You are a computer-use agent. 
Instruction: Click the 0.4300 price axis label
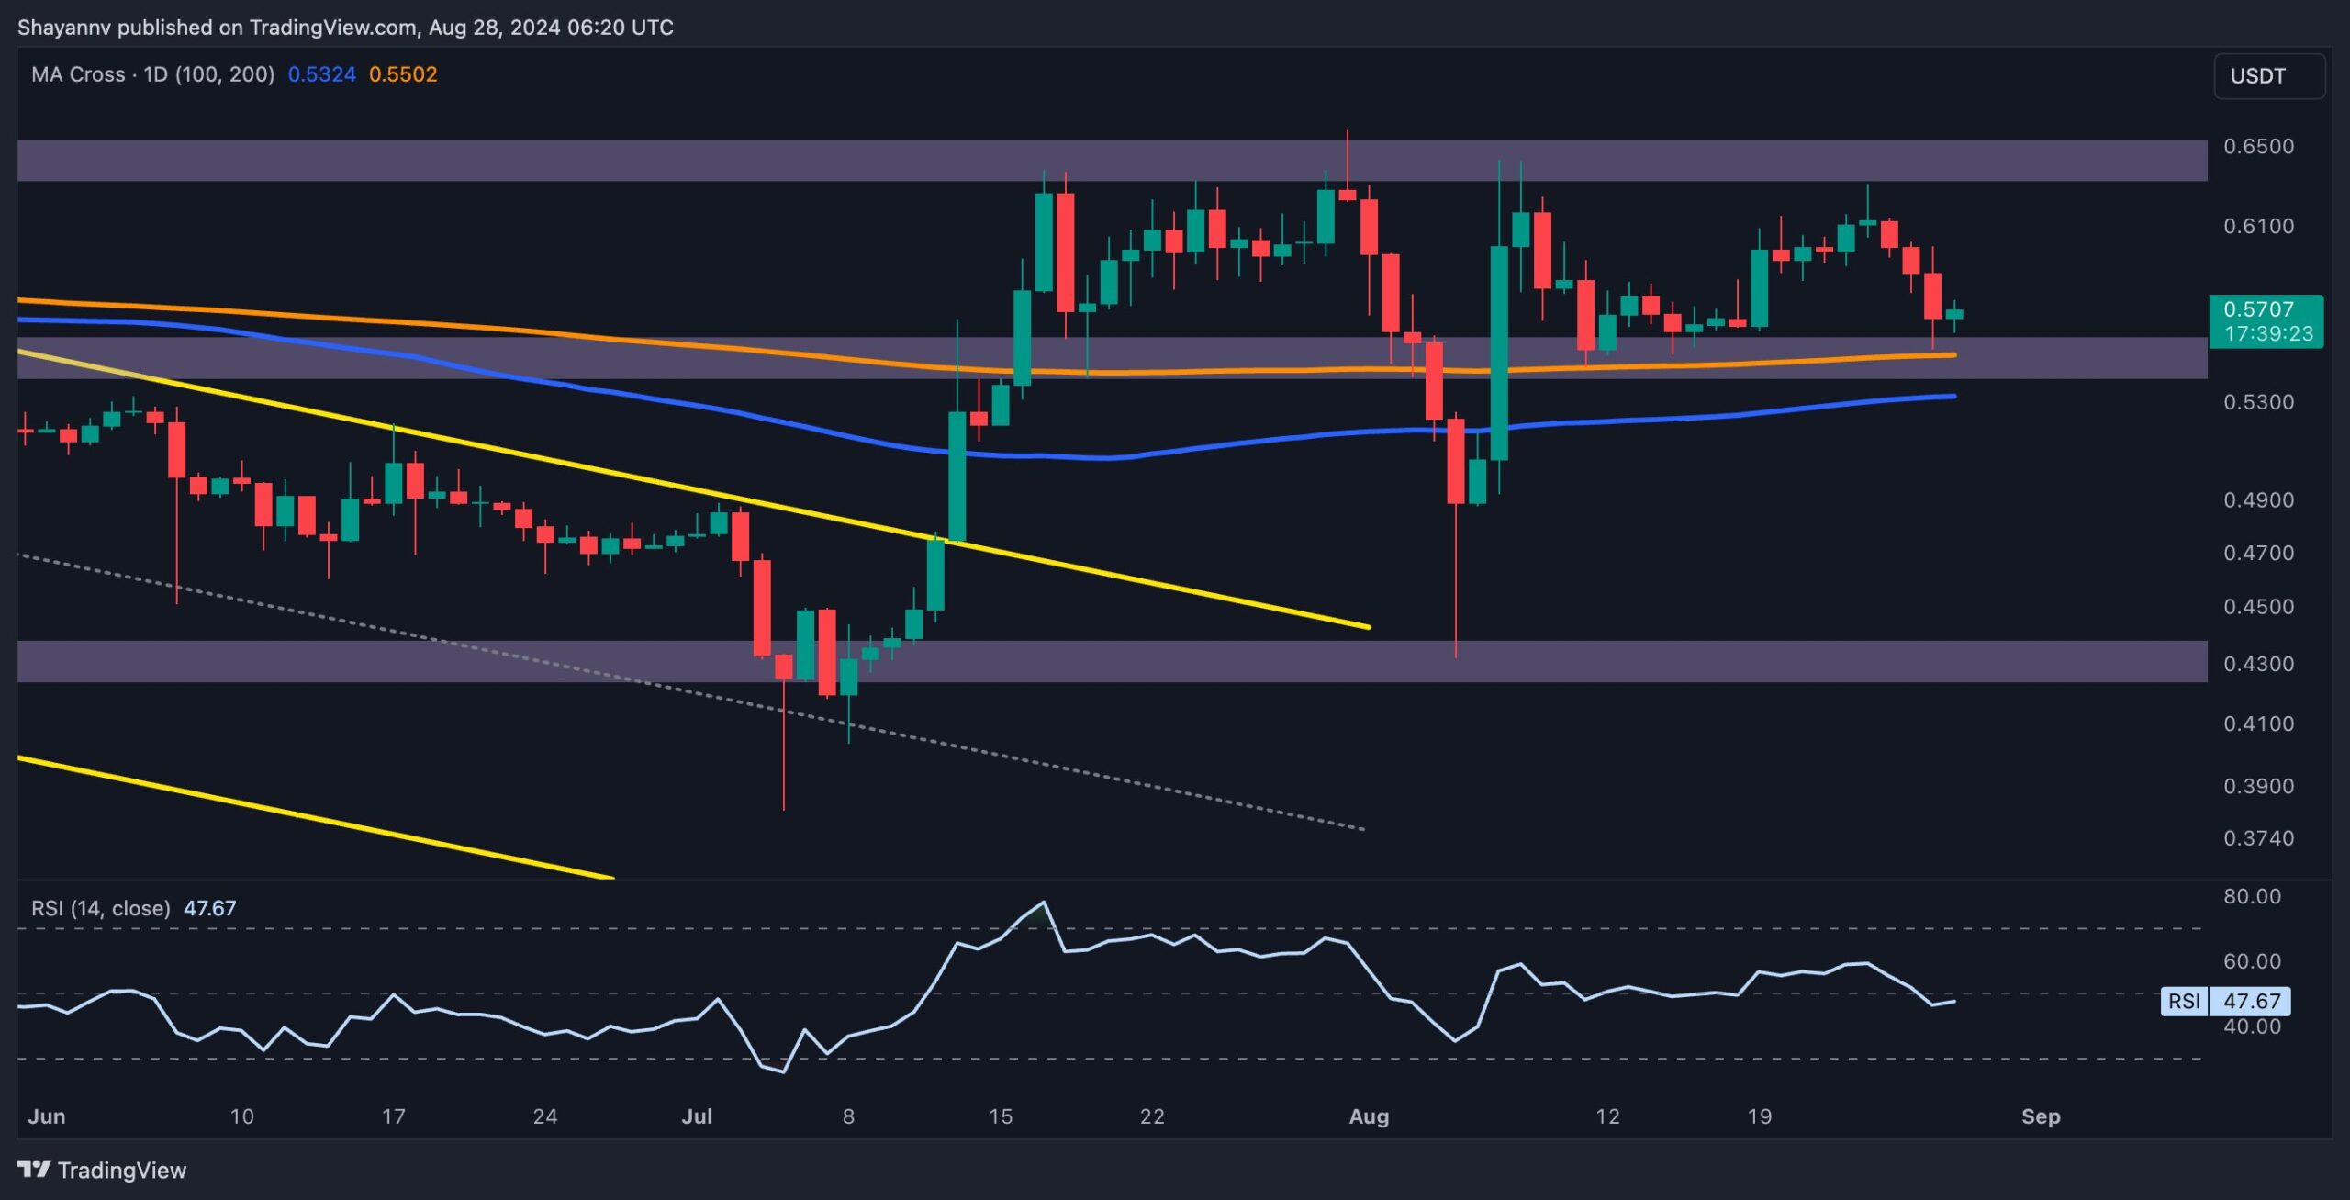click(x=2257, y=664)
